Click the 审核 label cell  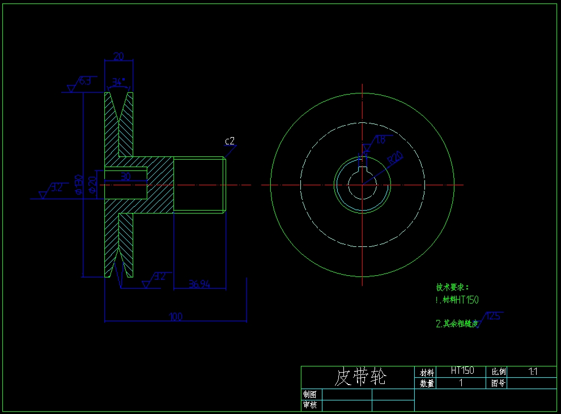(x=312, y=405)
